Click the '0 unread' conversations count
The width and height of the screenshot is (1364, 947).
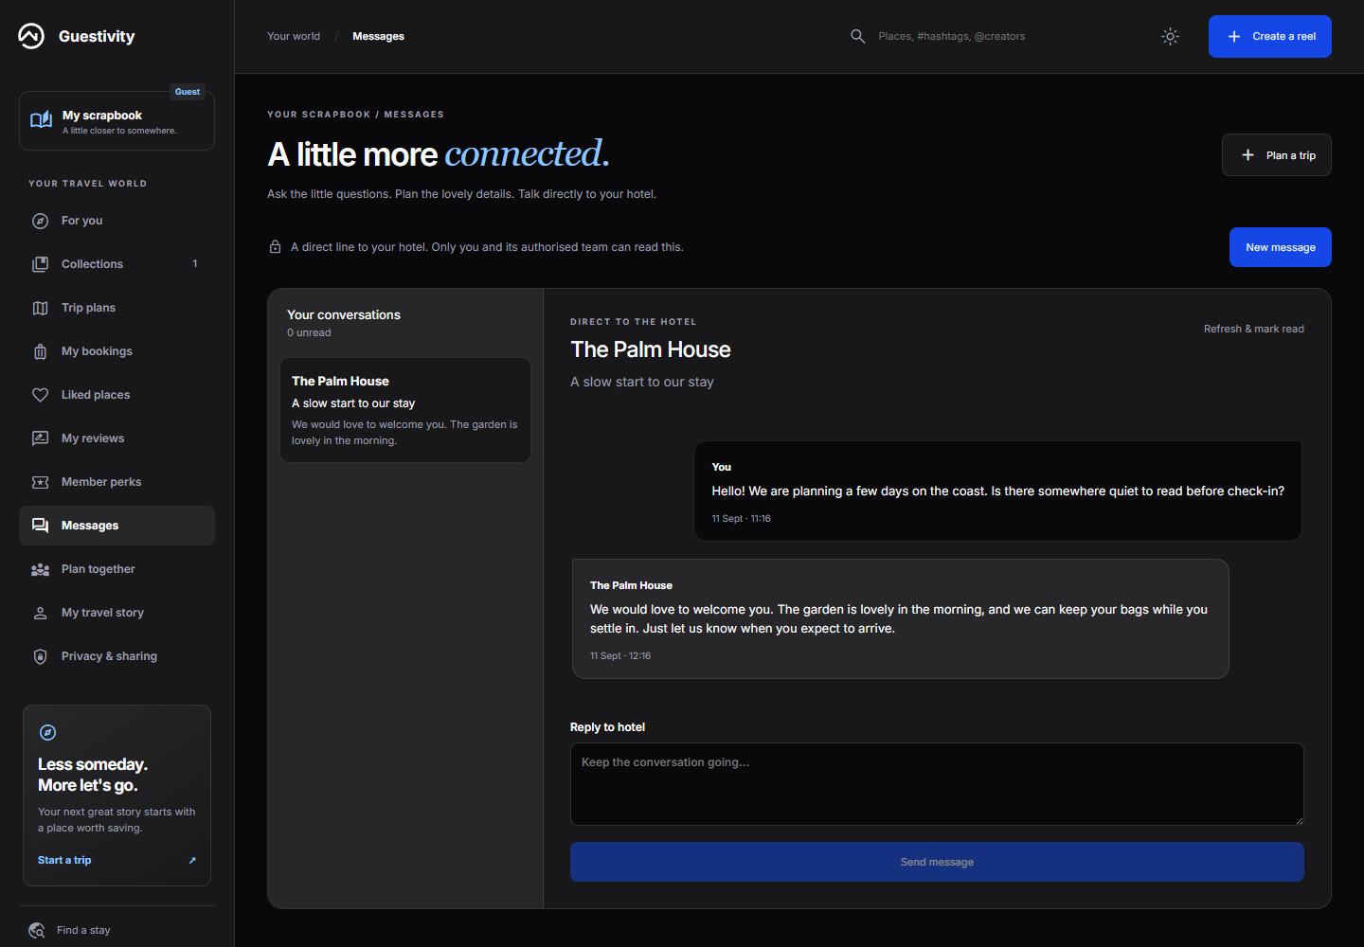309,332
